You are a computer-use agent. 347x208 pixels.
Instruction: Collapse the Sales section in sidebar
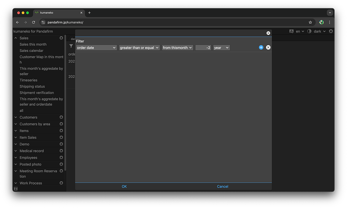point(16,38)
